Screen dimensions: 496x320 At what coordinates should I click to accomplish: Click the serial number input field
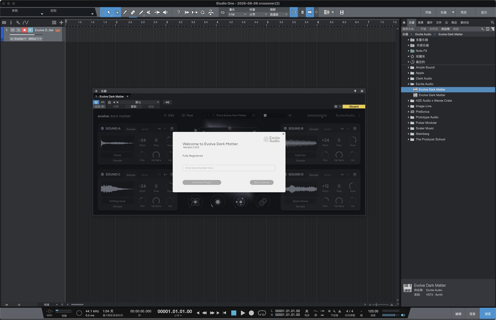coord(229,168)
